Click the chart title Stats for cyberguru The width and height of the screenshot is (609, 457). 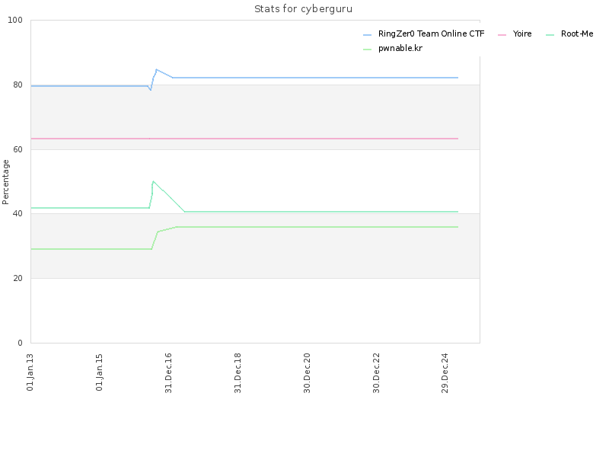click(x=303, y=8)
